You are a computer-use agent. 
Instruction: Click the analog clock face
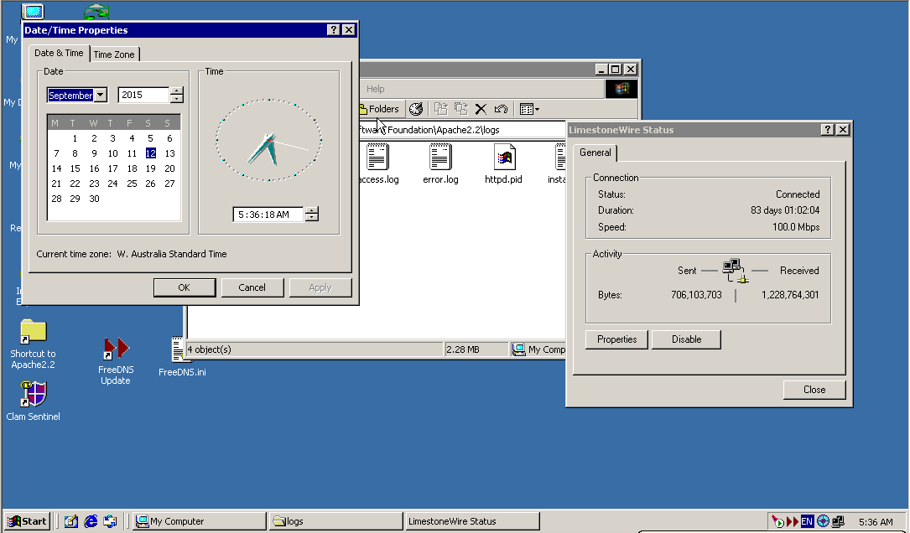[x=268, y=140]
